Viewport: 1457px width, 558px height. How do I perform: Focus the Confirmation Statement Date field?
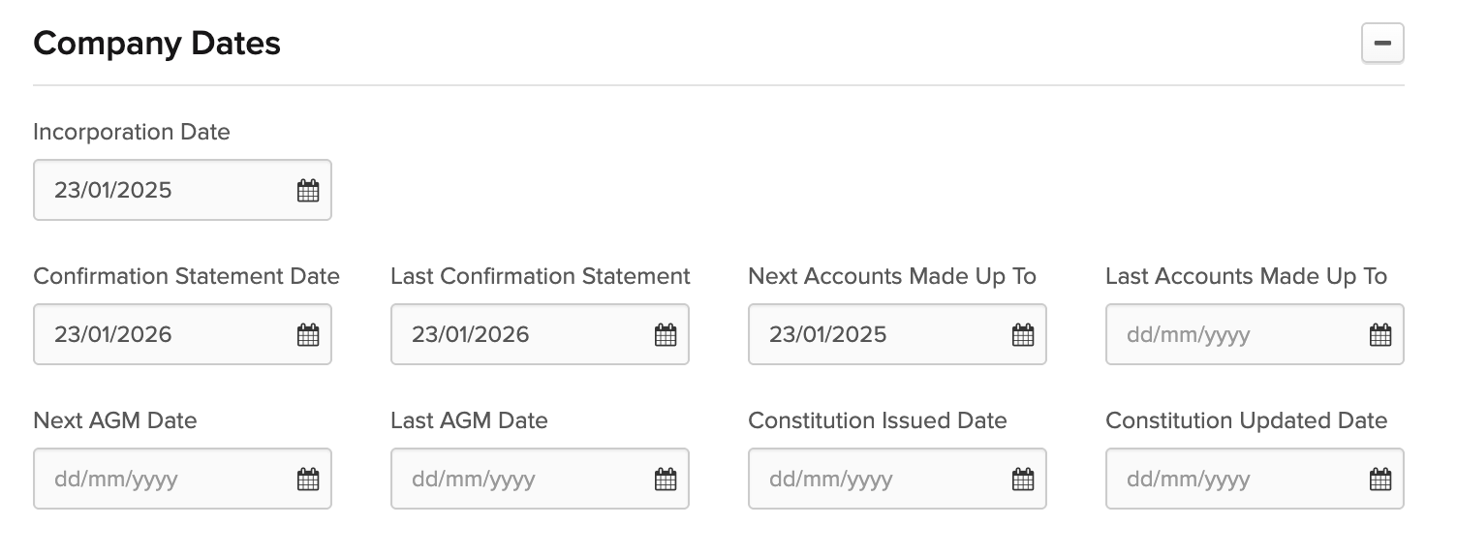pos(182,334)
